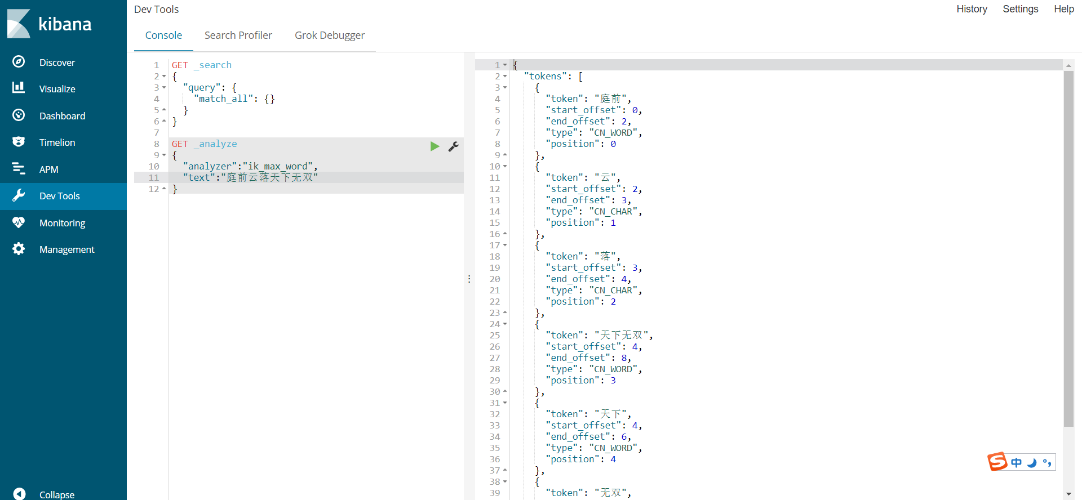This screenshot has width=1082, height=500.
Task: Click the Dev Tools page title
Action: click(x=156, y=10)
